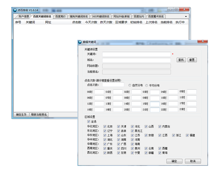Viewport: 221px width, 170px height.
Task: Confirm with the 确定 button in dialog
Action: click(174, 161)
